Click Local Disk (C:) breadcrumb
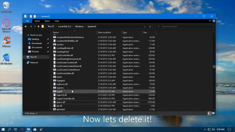This screenshot has height=132, width=235. pos(65,26)
